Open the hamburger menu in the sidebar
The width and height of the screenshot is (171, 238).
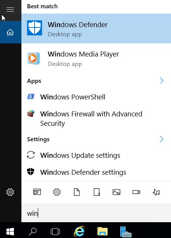pos(10,10)
